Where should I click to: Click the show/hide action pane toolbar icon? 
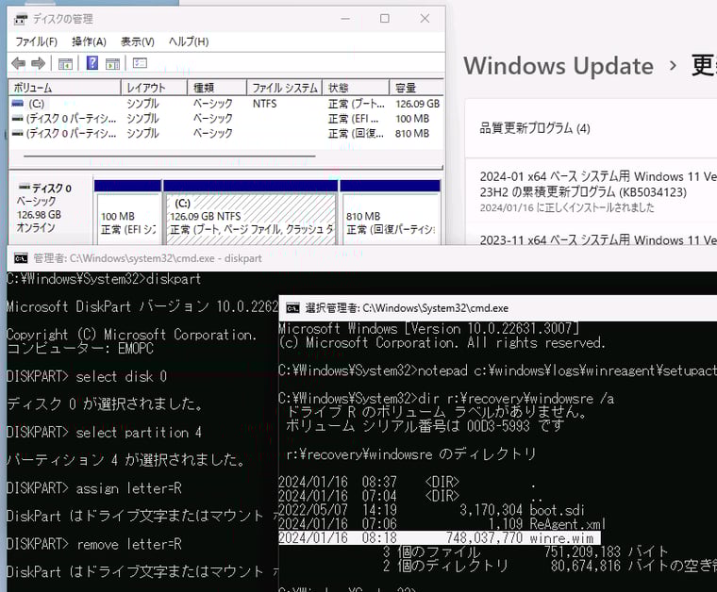coord(112,63)
